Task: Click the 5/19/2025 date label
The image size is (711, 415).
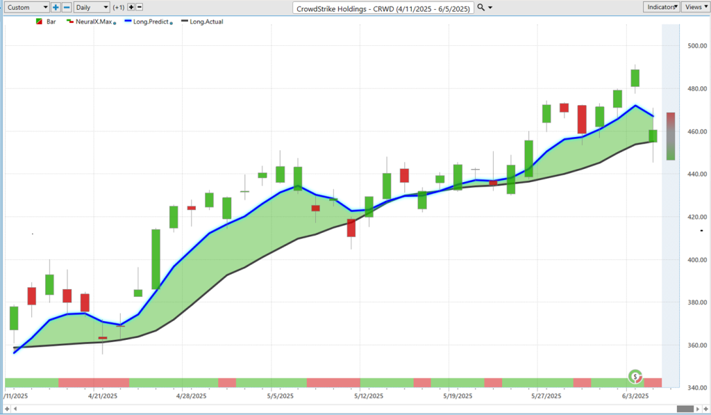Action: coord(458,396)
